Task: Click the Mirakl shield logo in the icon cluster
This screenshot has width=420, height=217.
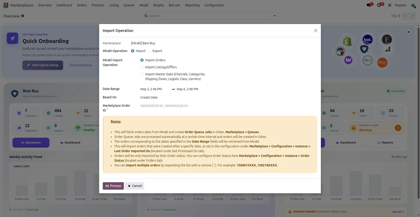Action: tap(364, 49)
